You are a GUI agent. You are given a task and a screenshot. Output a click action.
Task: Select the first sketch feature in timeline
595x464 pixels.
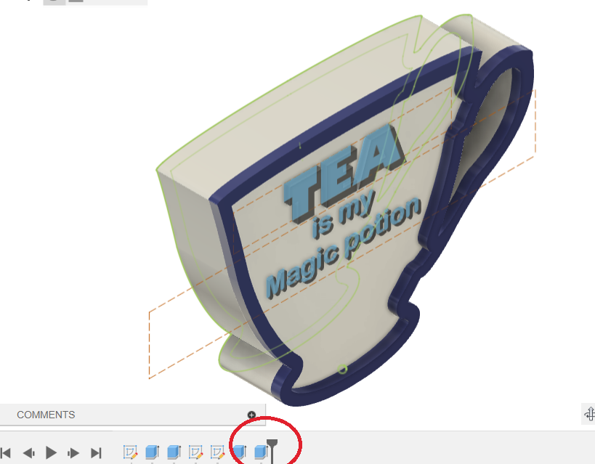coord(130,452)
